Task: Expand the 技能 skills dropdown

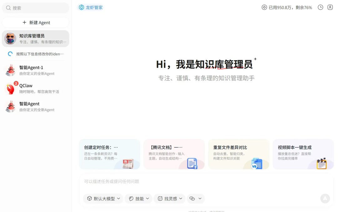Action: tap(139, 199)
